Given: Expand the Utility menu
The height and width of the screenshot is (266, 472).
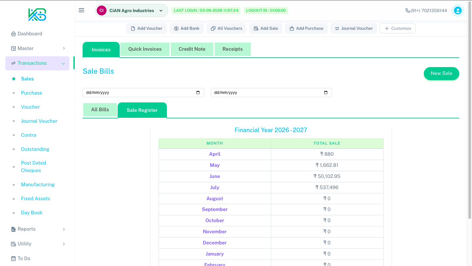Looking at the screenshot, I should point(37,244).
